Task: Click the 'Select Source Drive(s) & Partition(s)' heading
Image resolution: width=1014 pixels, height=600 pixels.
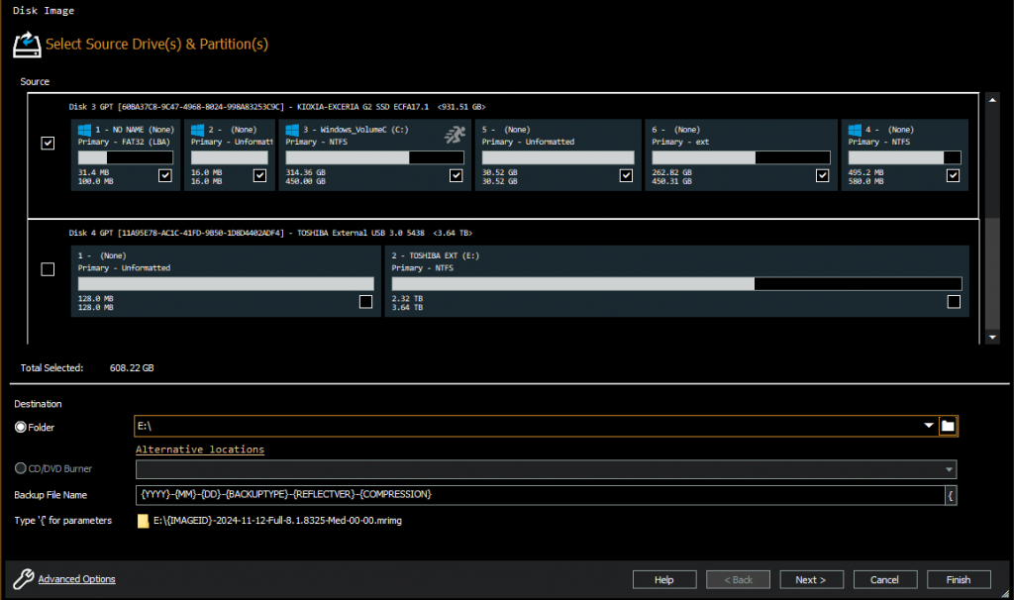Action: (156, 44)
